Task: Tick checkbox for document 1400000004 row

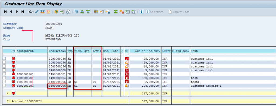Action: coord(4,78)
